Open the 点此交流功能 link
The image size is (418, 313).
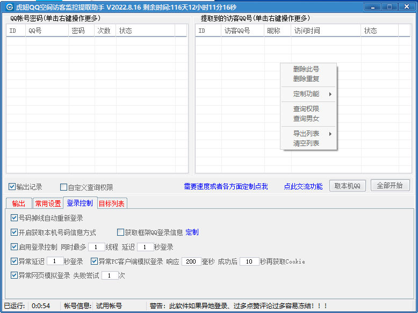pos(303,186)
